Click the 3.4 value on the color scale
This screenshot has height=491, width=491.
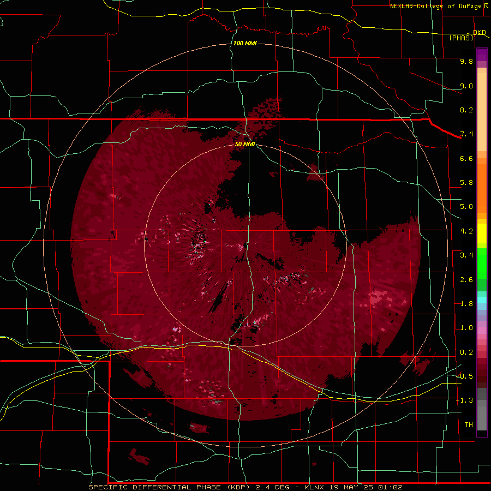pos(466,255)
